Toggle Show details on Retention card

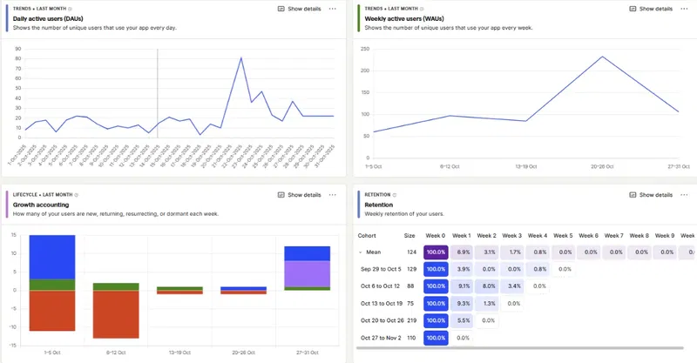pyautogui.click(x=651, y=195)
